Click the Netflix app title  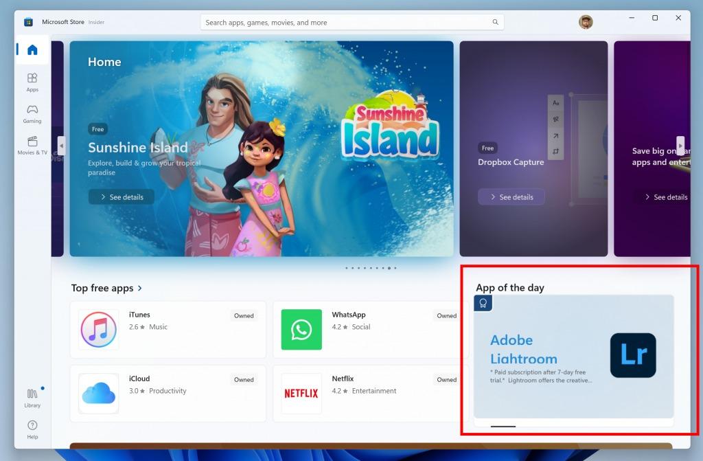pyautogui.click(x=343, y=379)
